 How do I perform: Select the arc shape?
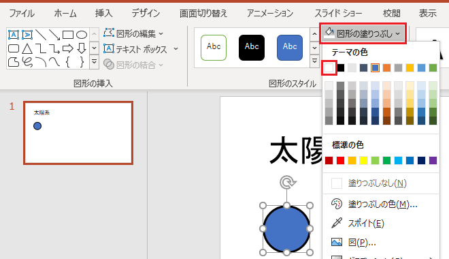click(x=41, y=62)
